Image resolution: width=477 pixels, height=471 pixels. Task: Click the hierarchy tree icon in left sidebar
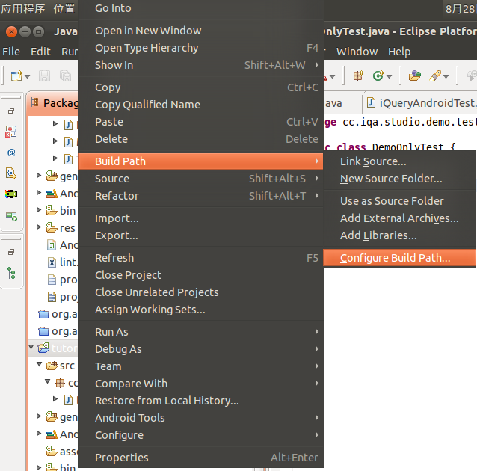11,273
